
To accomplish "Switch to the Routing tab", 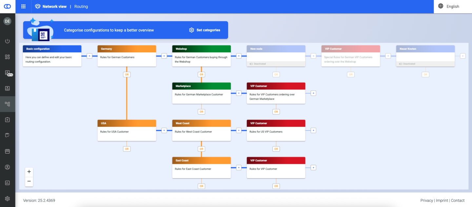I will click(x=81, y=7).
